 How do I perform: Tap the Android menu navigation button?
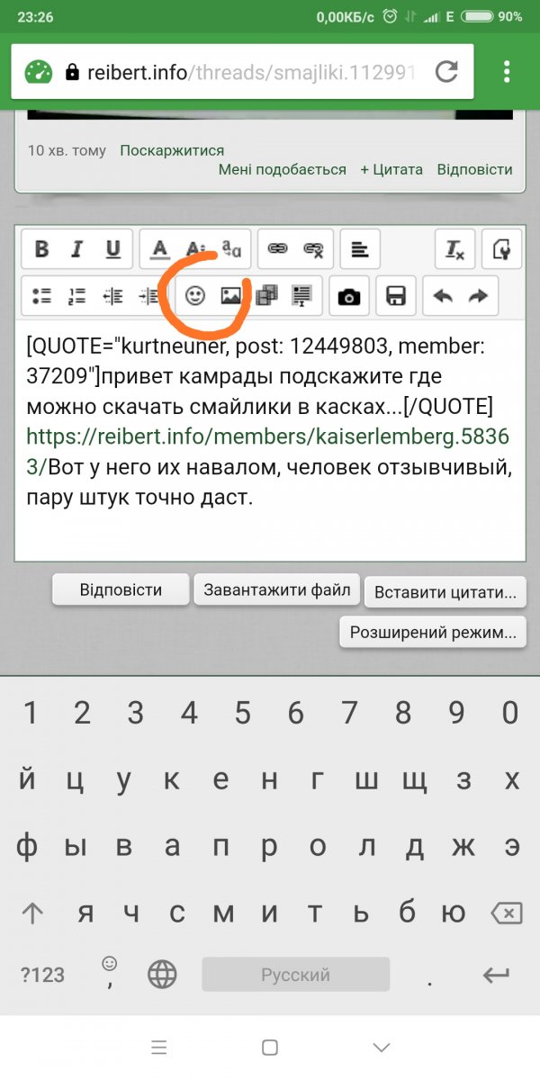pyautogui.click(x=159, y=1047)
